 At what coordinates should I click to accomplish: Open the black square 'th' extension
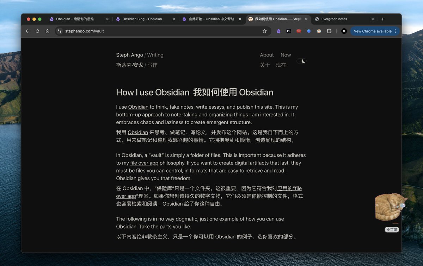pos(289,31)
